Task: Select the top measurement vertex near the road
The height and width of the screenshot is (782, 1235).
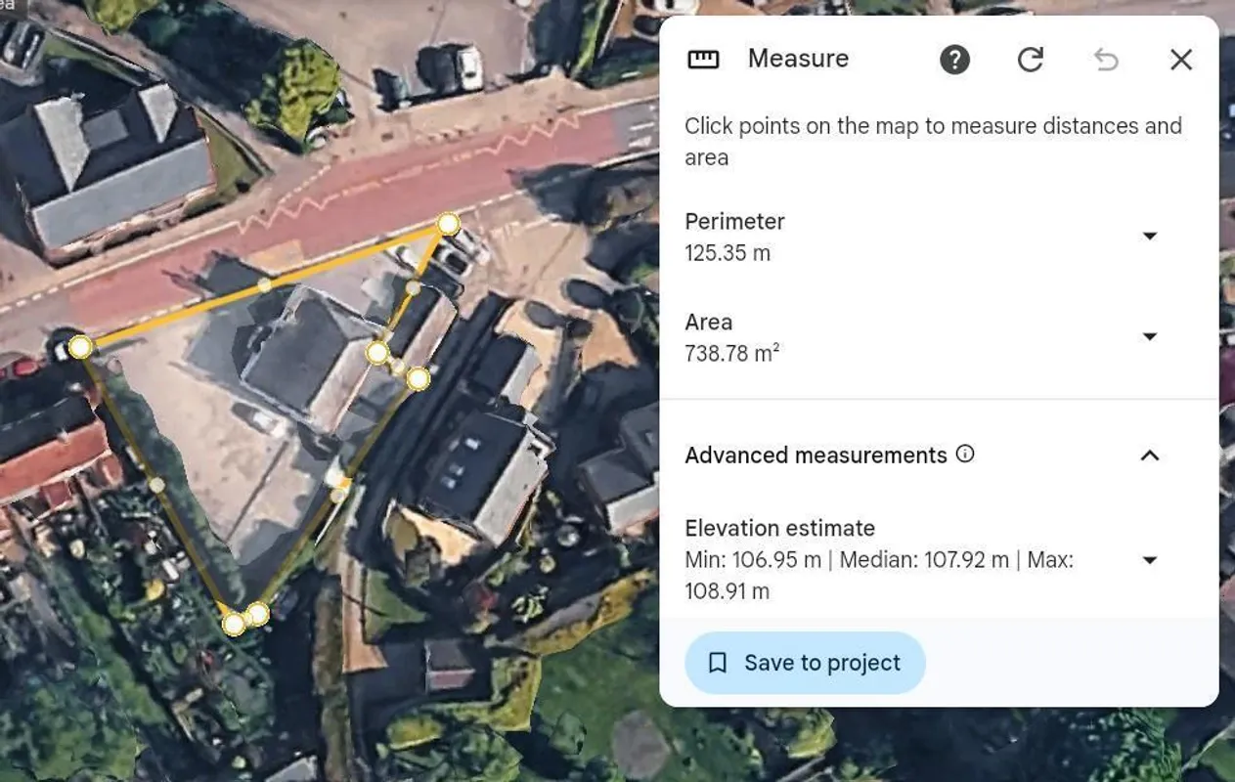Action: (x=448, y=224)
